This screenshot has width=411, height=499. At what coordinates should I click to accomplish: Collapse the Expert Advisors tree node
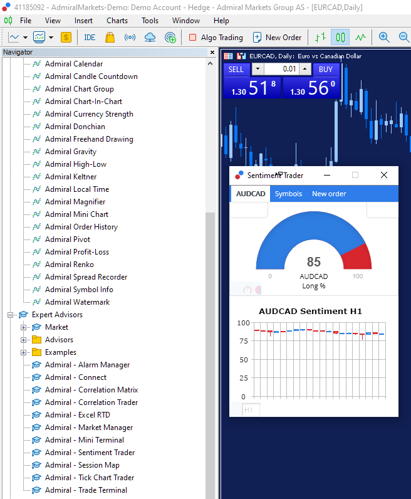10,315
